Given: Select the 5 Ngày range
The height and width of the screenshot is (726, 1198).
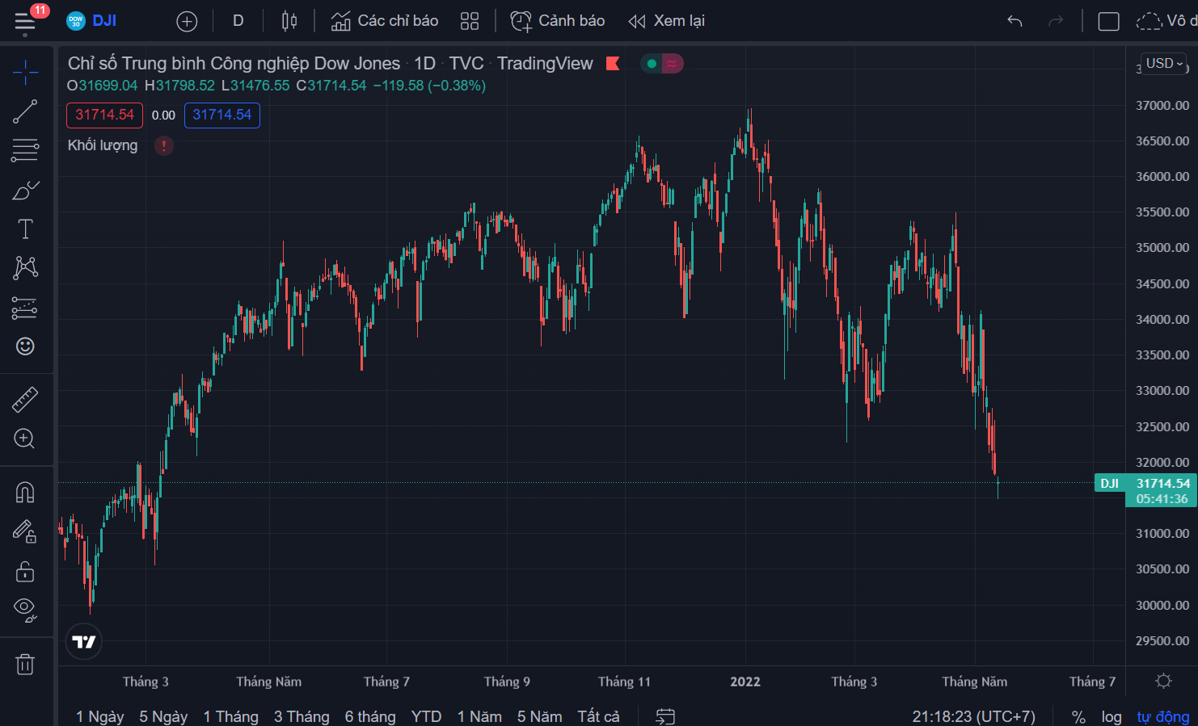Looking at the screenshot, I should (x=163, y=716).
